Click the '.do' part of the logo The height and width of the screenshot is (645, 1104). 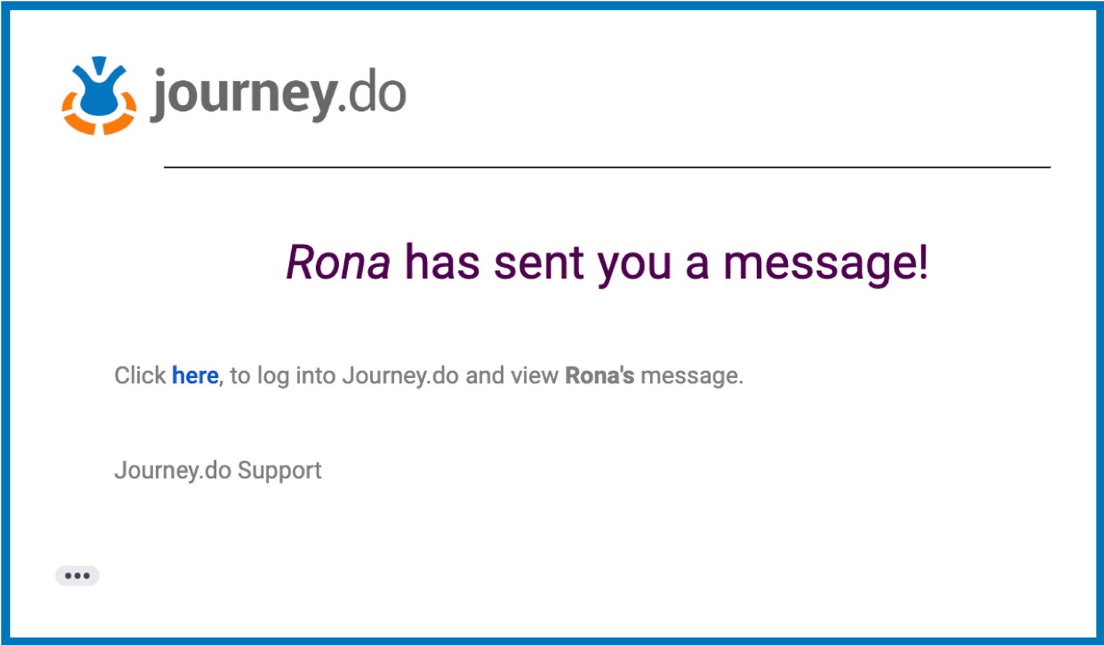coord(373,93)
